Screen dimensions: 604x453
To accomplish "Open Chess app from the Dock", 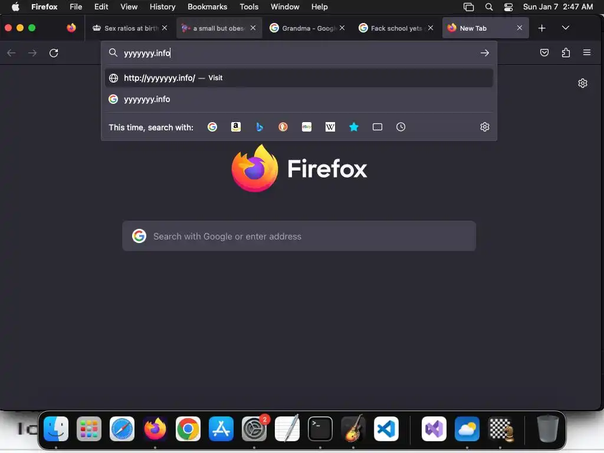I will point(500,428).
